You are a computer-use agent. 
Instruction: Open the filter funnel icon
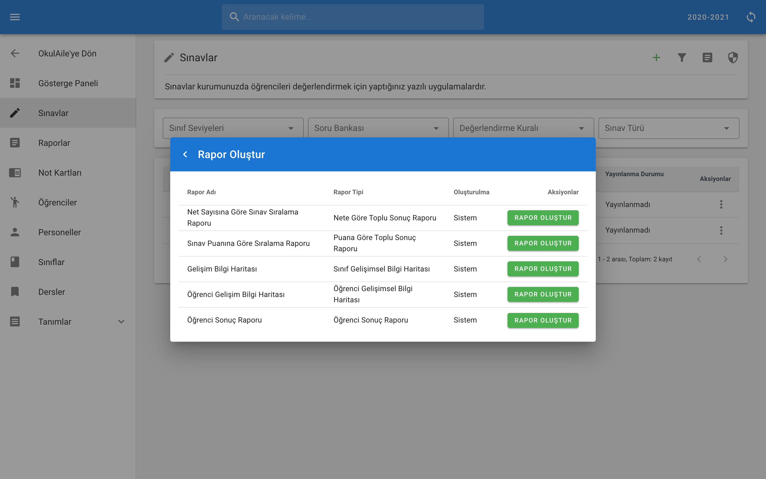pyautogui.click(x=682, y=58)
